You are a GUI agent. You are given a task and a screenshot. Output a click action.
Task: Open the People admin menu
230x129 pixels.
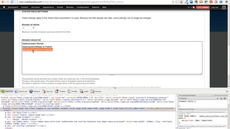click(60, 7)
